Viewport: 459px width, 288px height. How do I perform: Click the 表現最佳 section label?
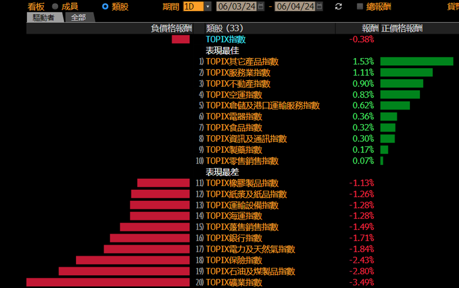coord(222,51)
